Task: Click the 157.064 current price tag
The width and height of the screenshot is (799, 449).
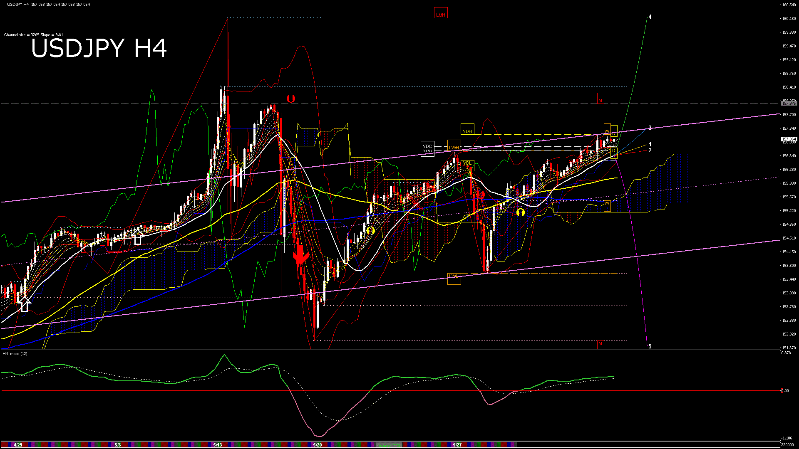Action: pyautogui.click(x=789, y=139)
